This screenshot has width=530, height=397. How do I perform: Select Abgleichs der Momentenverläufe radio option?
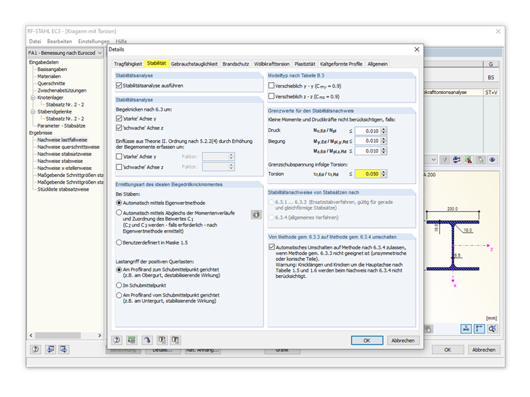pos(119,212)
